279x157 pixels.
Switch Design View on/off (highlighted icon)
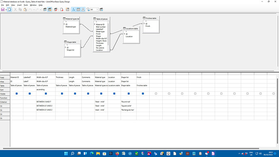[50, 9]
